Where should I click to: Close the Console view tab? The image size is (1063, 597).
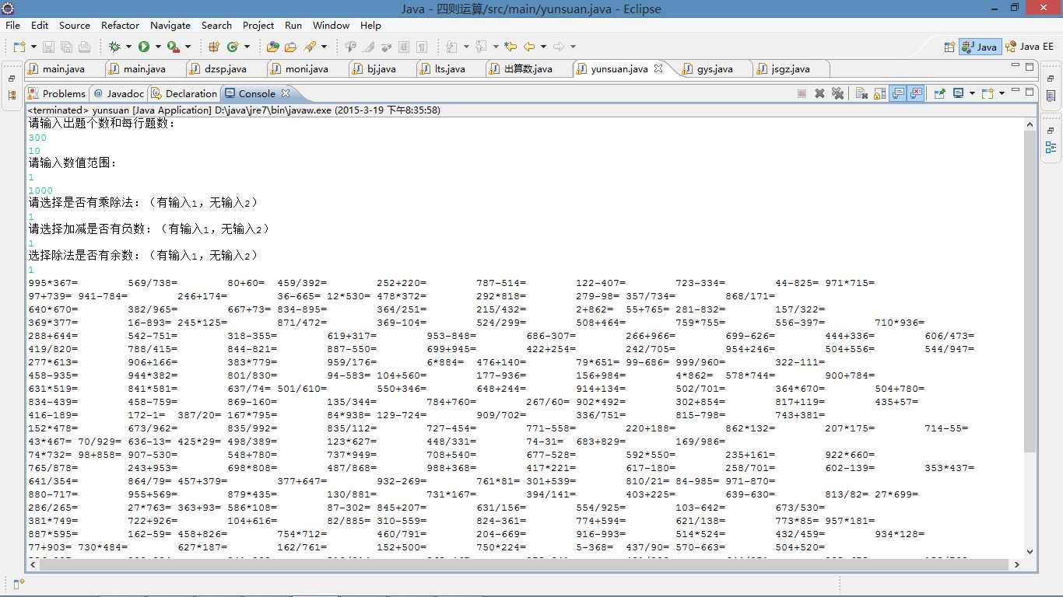pos(285,93)
